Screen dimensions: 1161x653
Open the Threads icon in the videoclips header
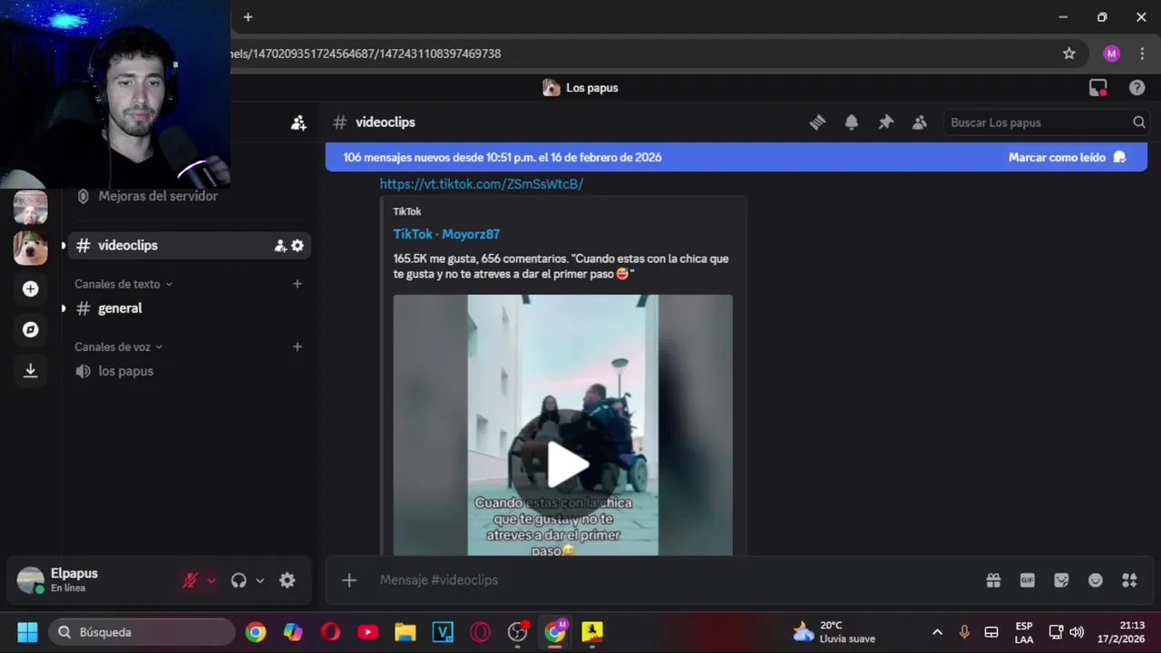[817, 122]
